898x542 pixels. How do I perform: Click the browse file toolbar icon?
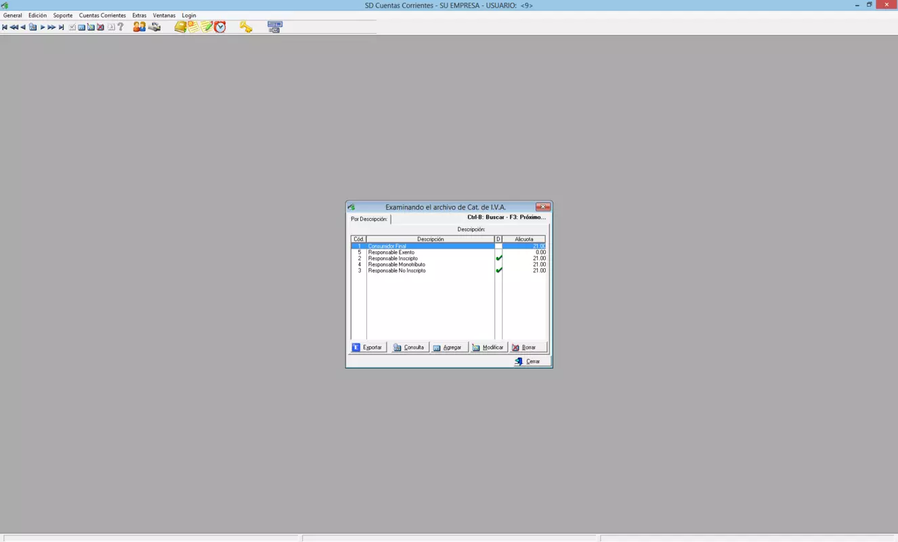click(x=33, y=27)
